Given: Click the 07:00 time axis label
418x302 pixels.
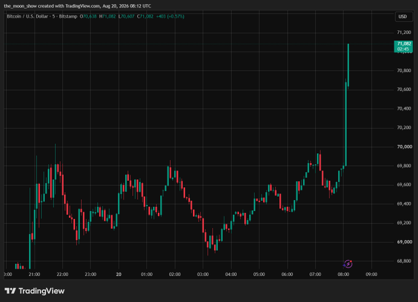Looking at the screenshot, I should click(315, 274).
